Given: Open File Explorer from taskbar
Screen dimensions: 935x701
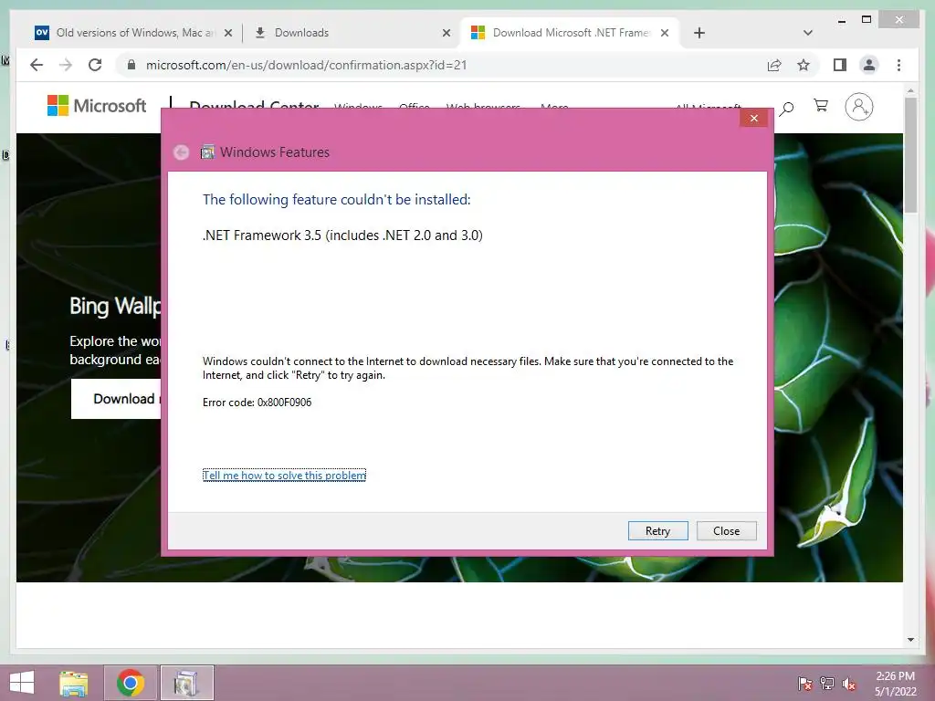Looking at the screenshot, I should tap(73, 683).
